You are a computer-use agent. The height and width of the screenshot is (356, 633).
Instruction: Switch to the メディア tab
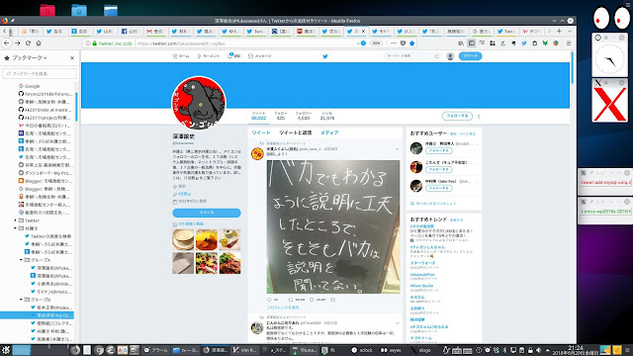[329, 133]
